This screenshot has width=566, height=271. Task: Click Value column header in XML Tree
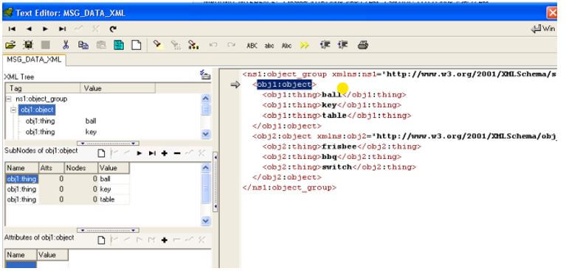point(117,88)
